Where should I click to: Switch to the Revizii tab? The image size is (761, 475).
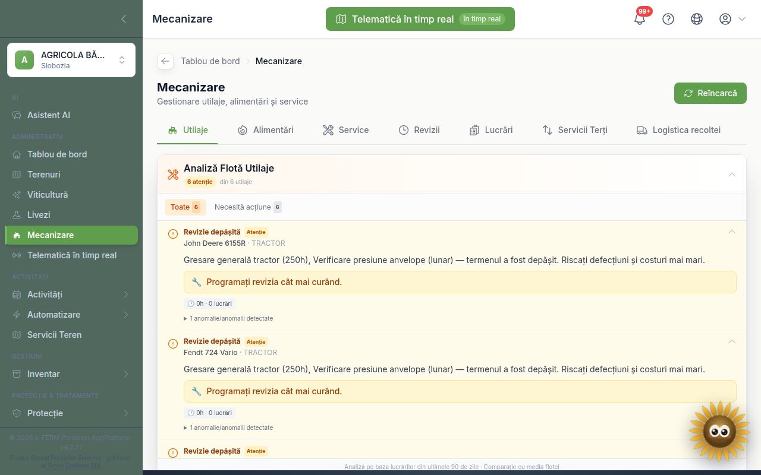pos(419,130)
